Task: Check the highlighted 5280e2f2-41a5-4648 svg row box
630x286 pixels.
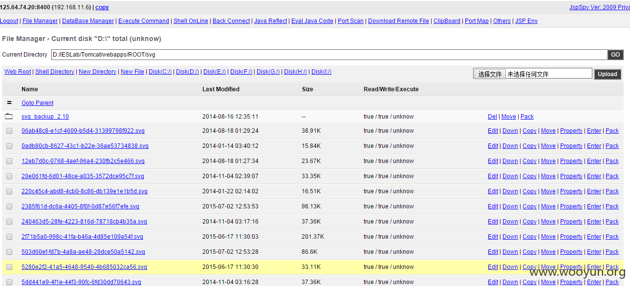Action: [9, 267]
